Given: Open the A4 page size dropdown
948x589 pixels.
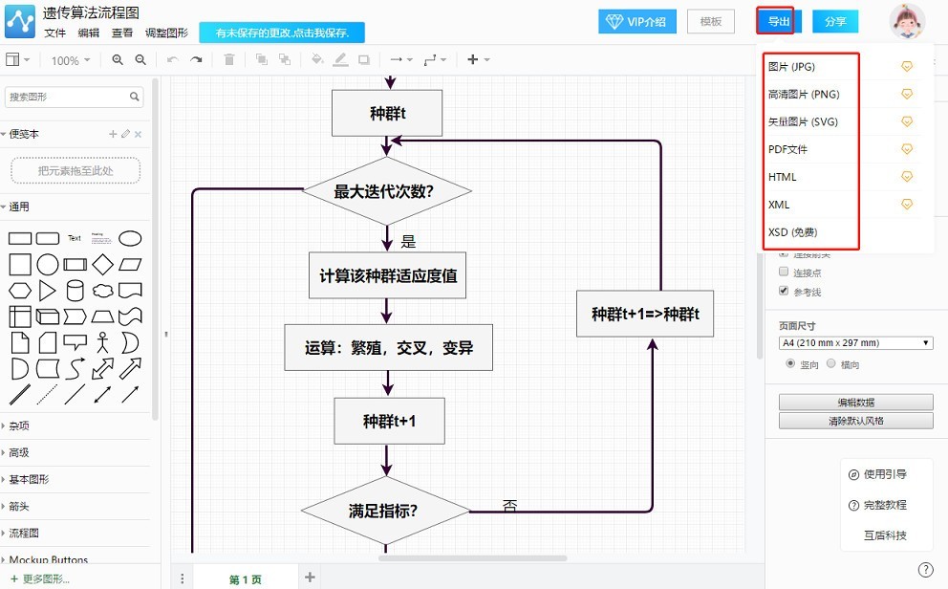Looking at the screenshot, I should coord(855,343).
